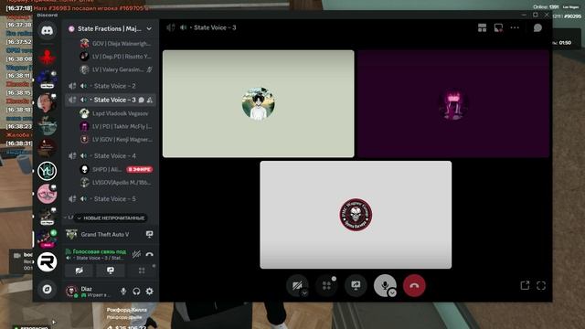This screenshot has height=329, width=585.
Task: Open activities from the sidebar panel
Action: pos(142,271)
